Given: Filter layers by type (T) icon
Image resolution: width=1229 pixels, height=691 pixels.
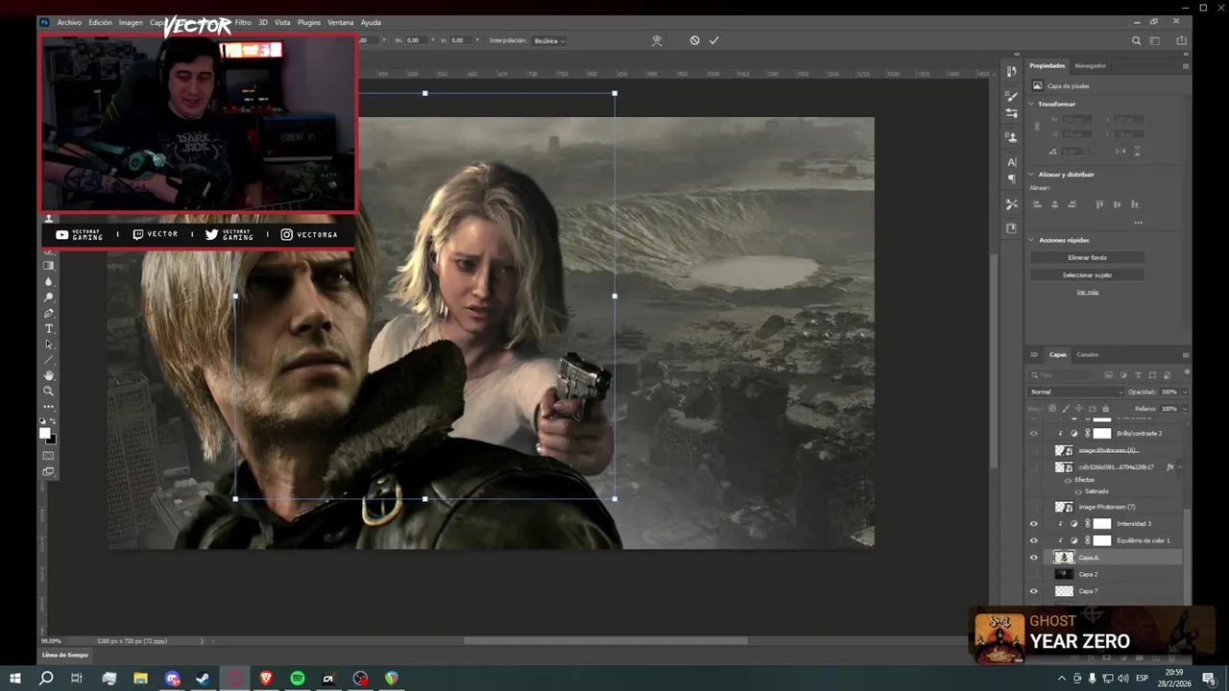Looking at the screenshot, I should 1138,375.
